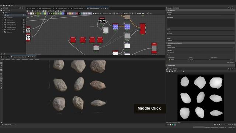Collapse the ATTRIBUTES section header
Image resolution: width=236 pixels, height=133 pixels.
[200, 10]
